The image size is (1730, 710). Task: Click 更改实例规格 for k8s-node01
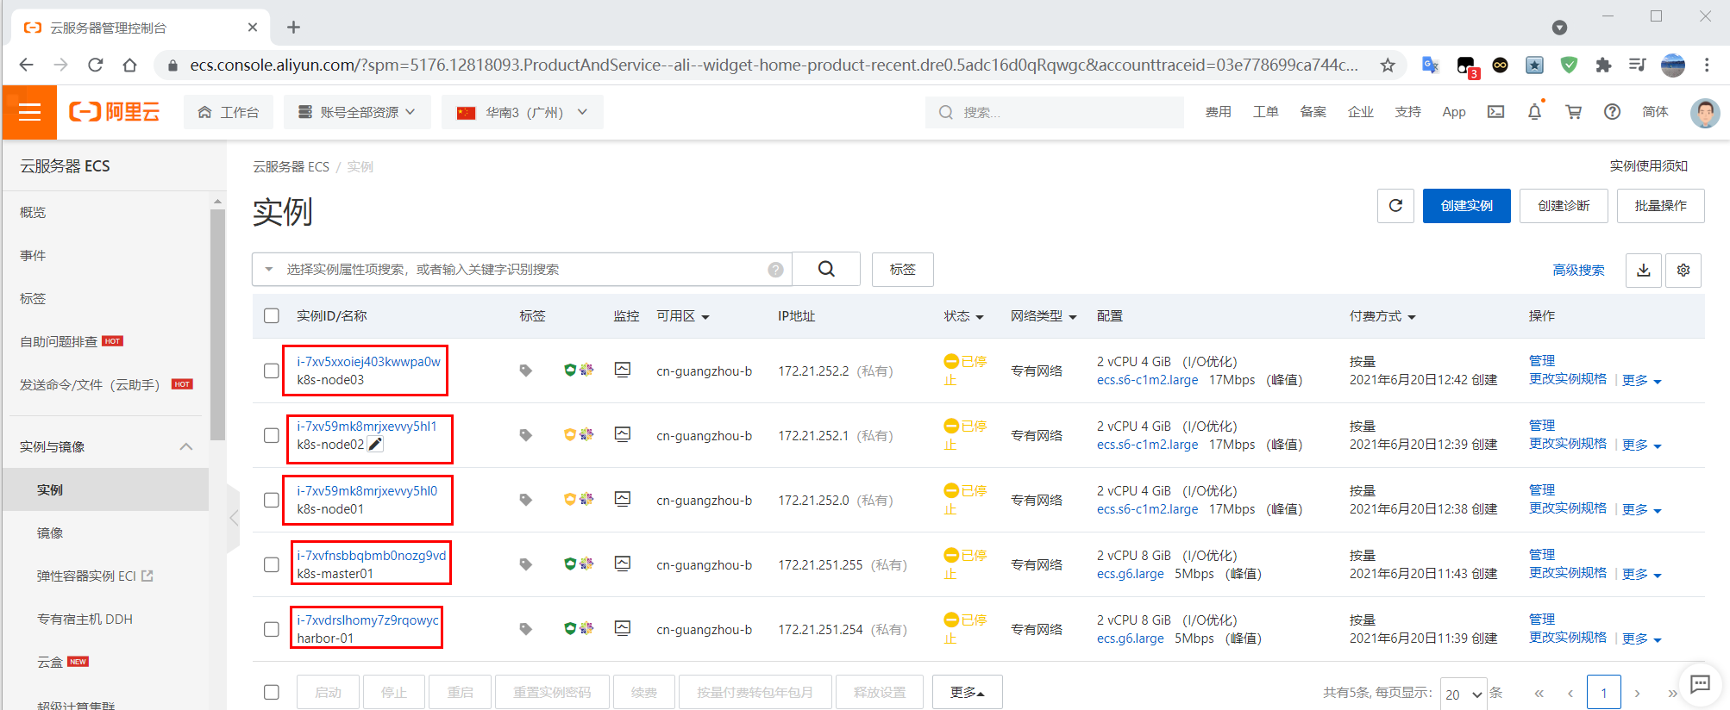coord(1568,508)
